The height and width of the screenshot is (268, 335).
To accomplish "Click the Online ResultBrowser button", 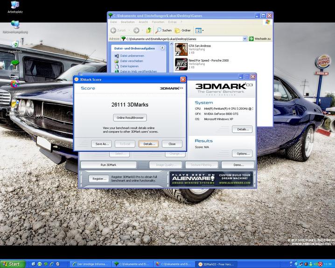I will coord(131,118).
